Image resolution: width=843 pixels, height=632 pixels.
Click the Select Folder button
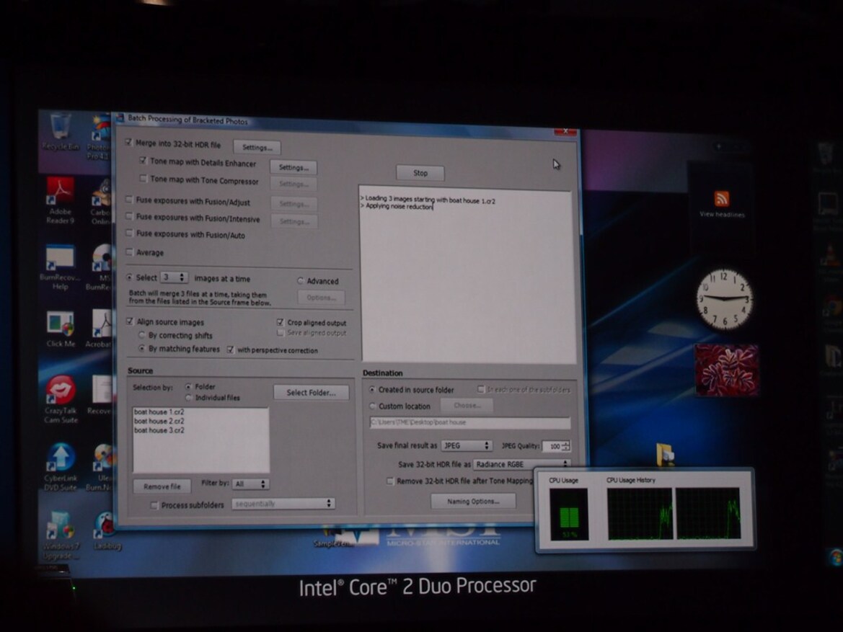click(311, 392)
